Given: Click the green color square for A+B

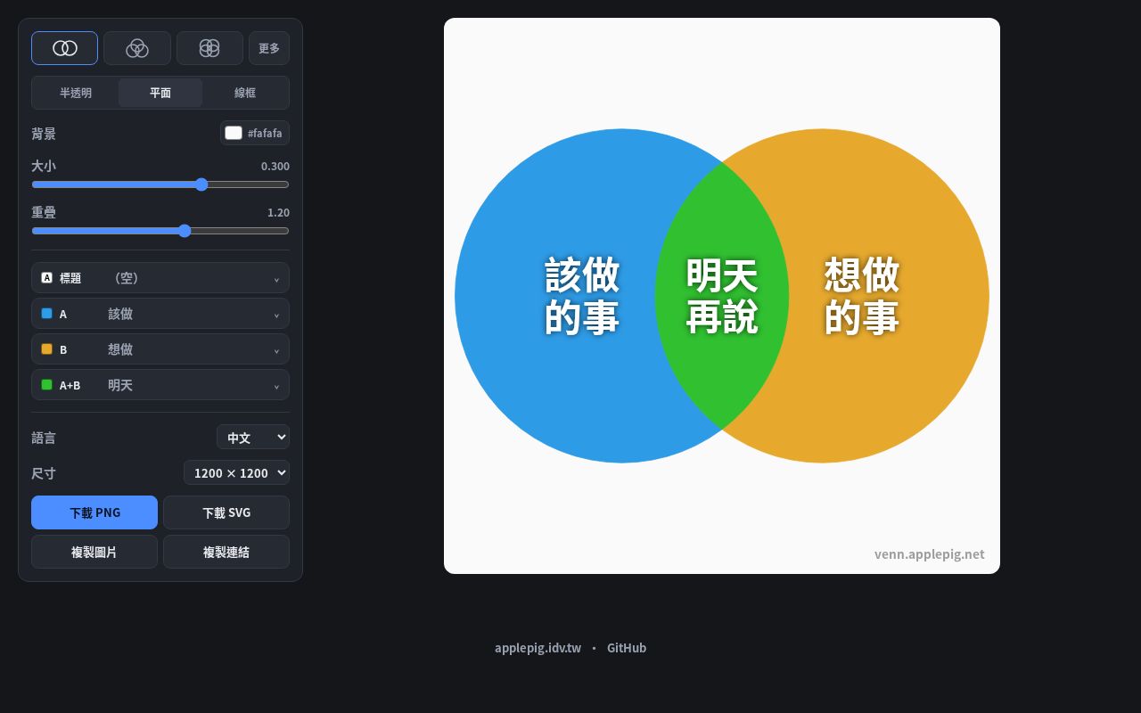Looking at the screenshot, I should click(47, 385).
